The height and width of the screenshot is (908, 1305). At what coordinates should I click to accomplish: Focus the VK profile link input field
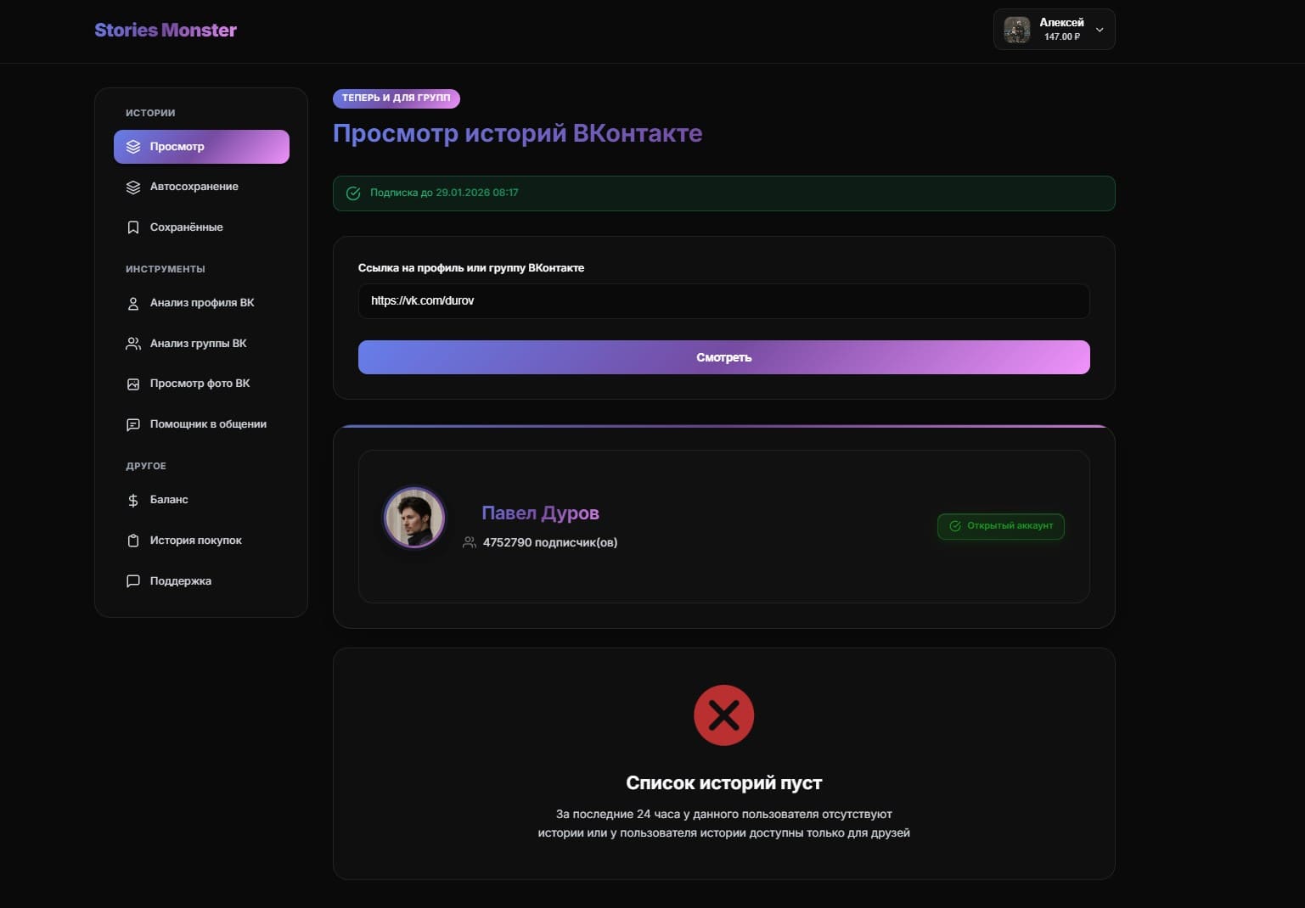(x=723, y=301)
